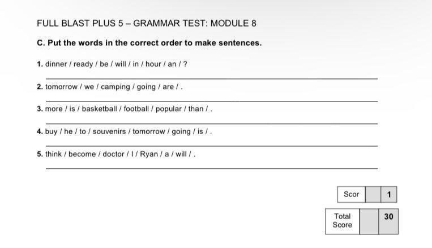Click the 'Scor' label cell
This screenshot has width=432, height=248.
click(x=352, y=194)
